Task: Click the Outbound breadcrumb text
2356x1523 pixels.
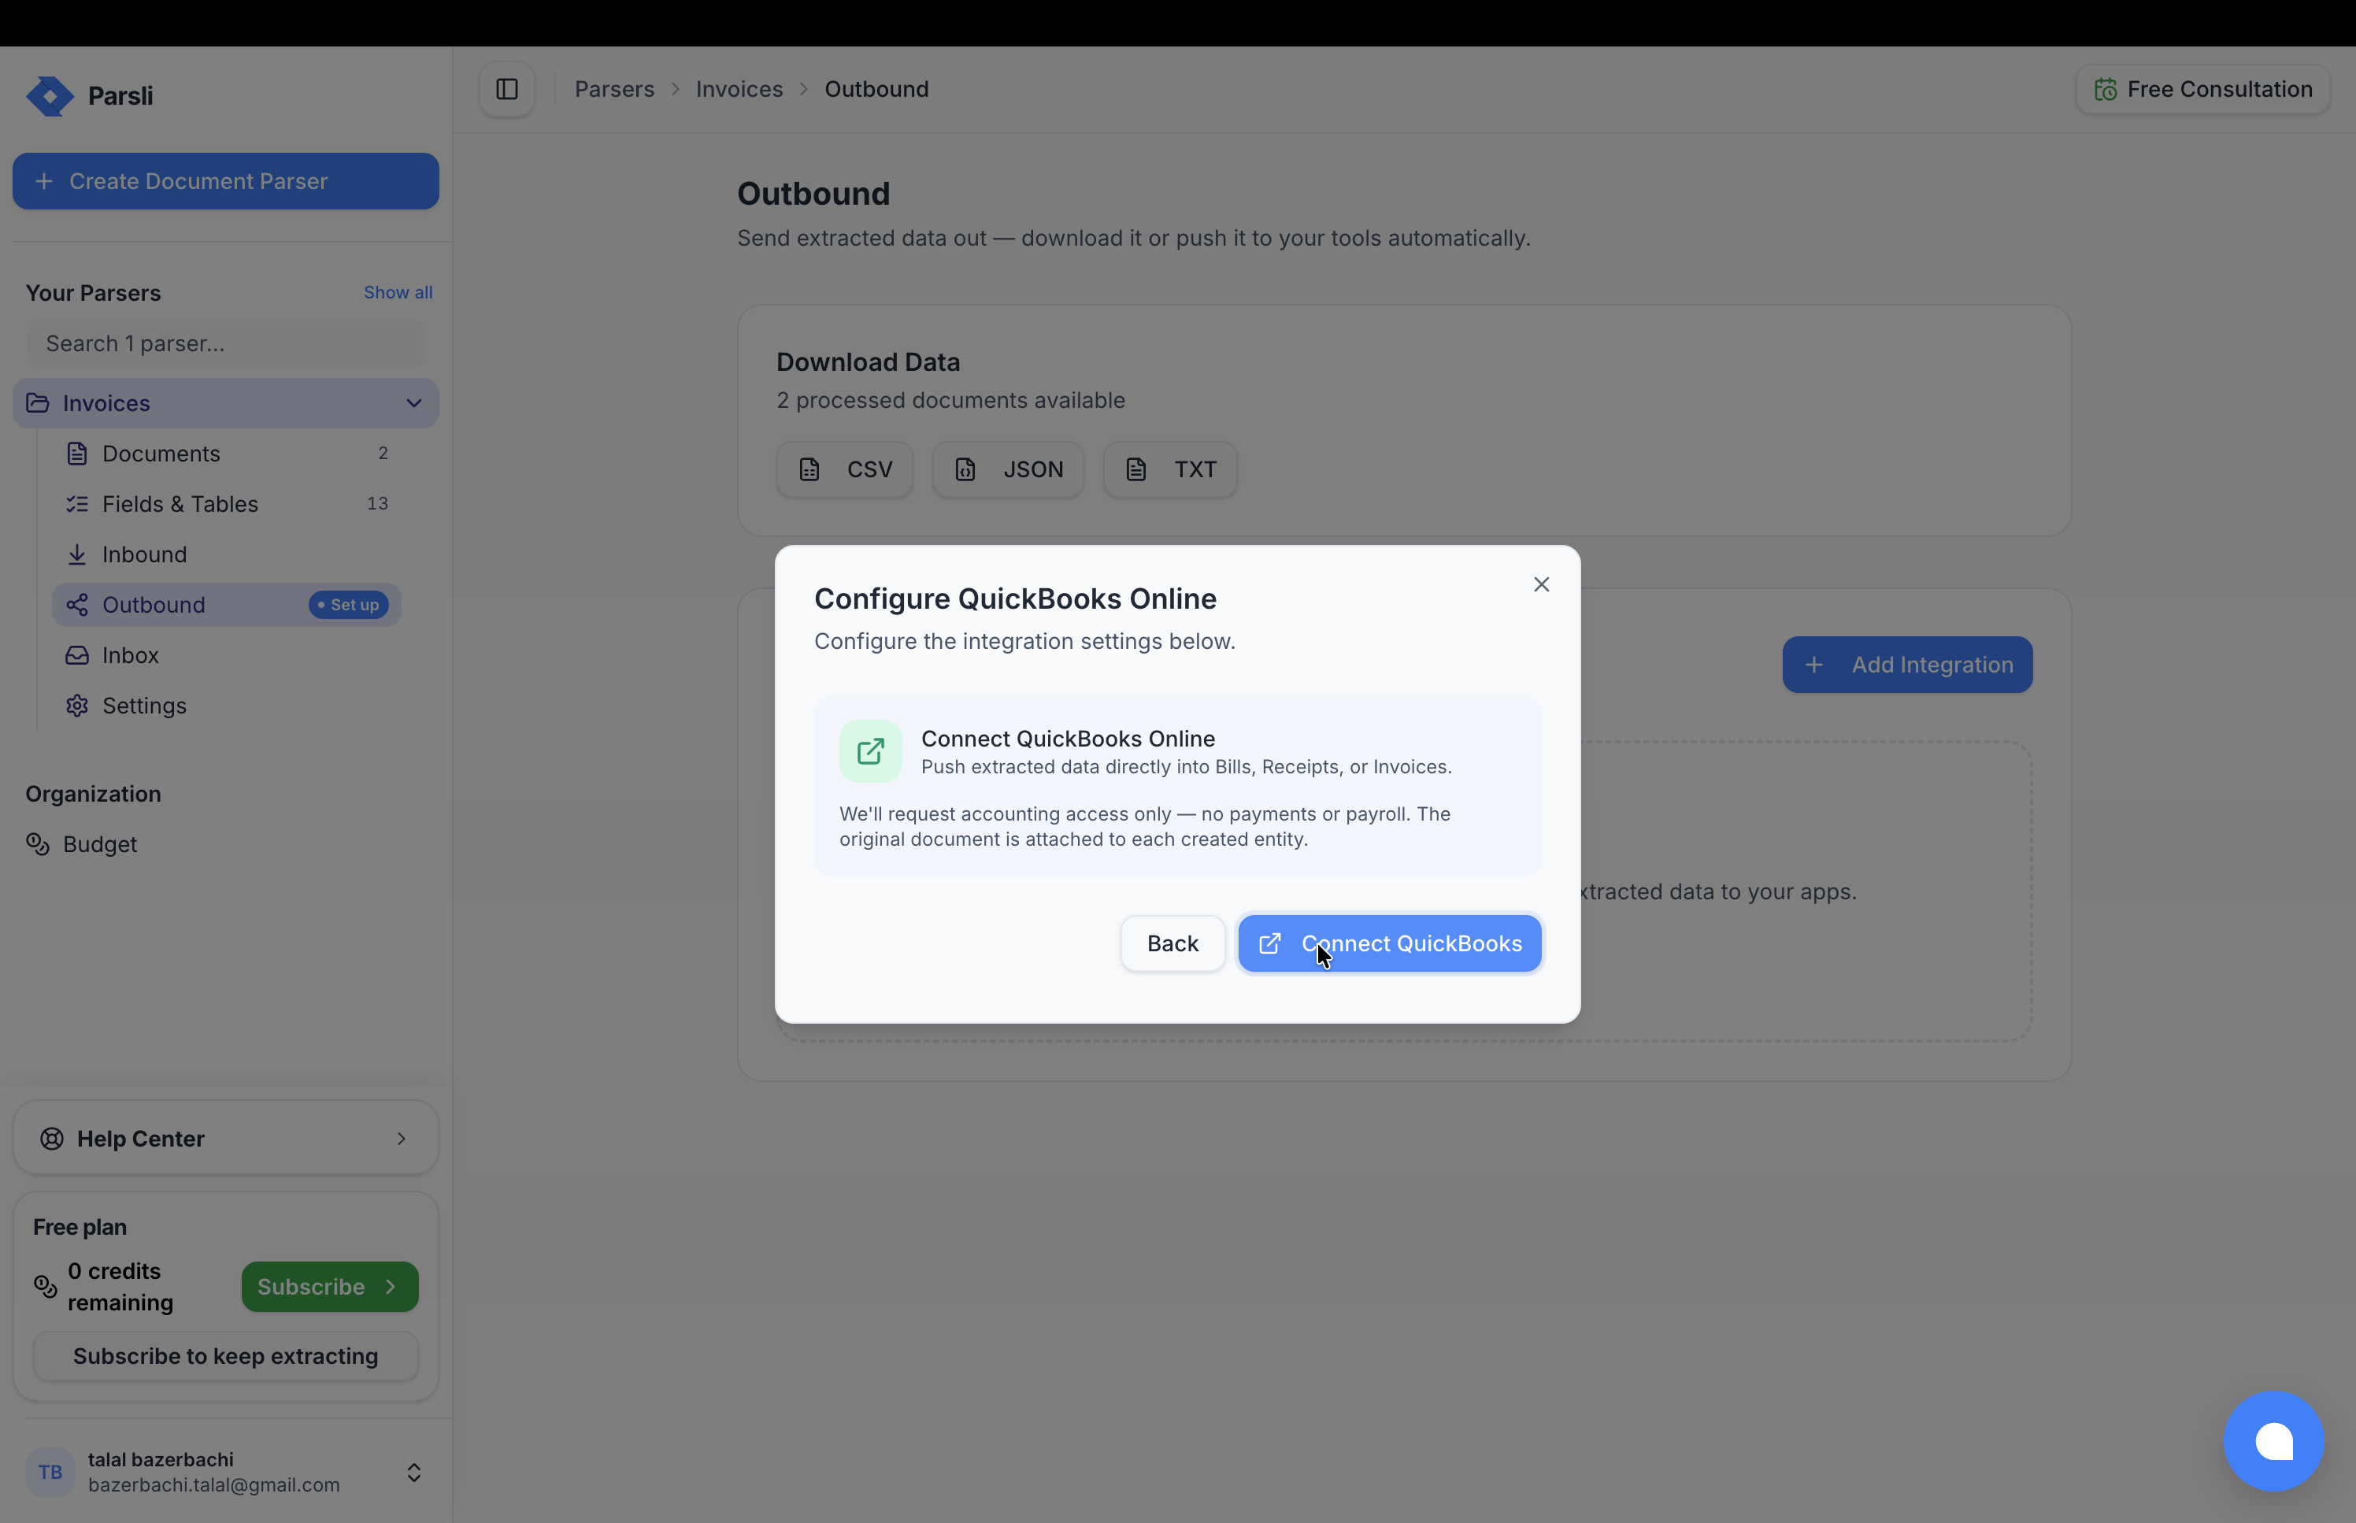Action: point(876,89)
